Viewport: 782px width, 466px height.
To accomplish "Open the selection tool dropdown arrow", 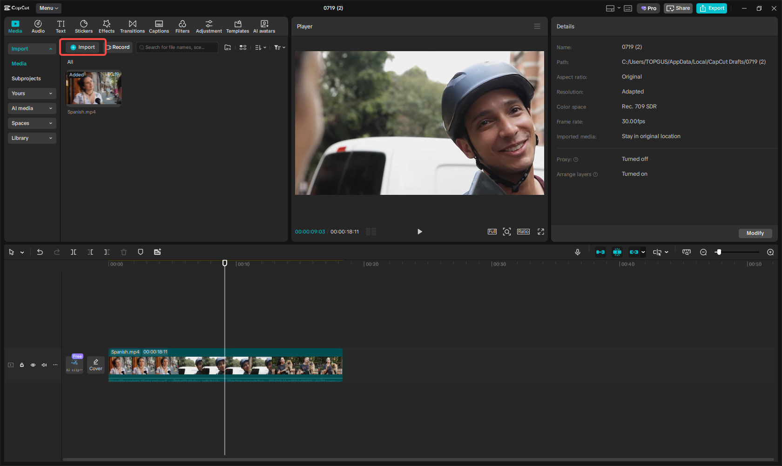I will [x=21, y=252].
